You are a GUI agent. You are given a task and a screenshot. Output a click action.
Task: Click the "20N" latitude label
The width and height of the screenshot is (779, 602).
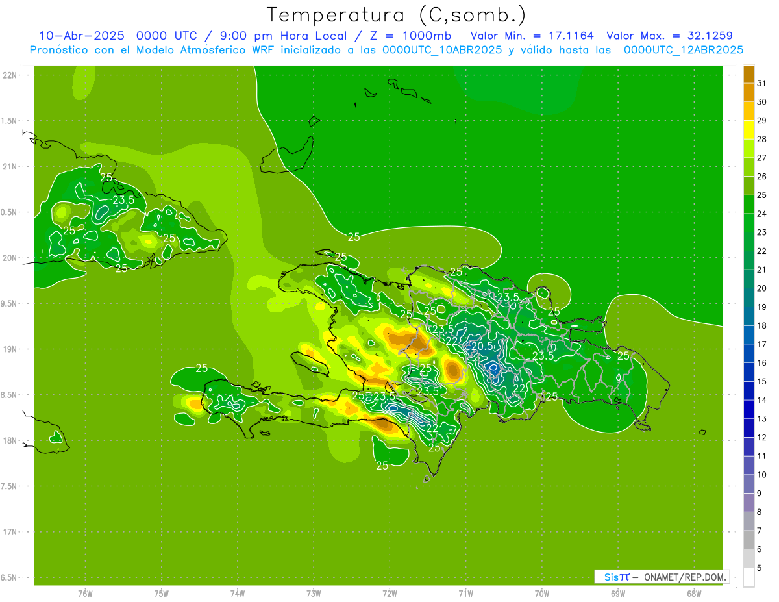click(10, 258)
